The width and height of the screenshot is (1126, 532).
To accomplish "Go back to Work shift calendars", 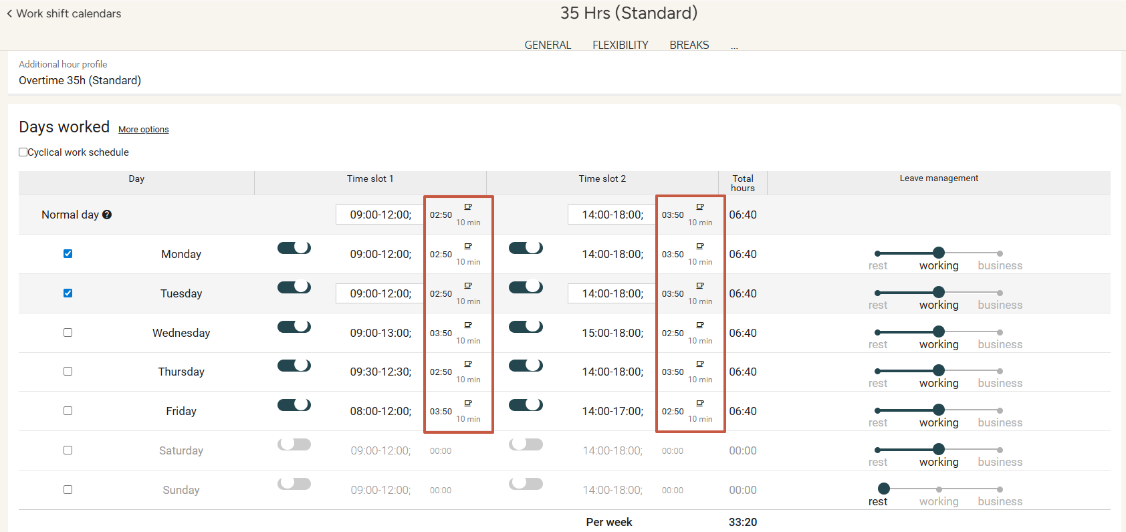I will coord(64,13).
